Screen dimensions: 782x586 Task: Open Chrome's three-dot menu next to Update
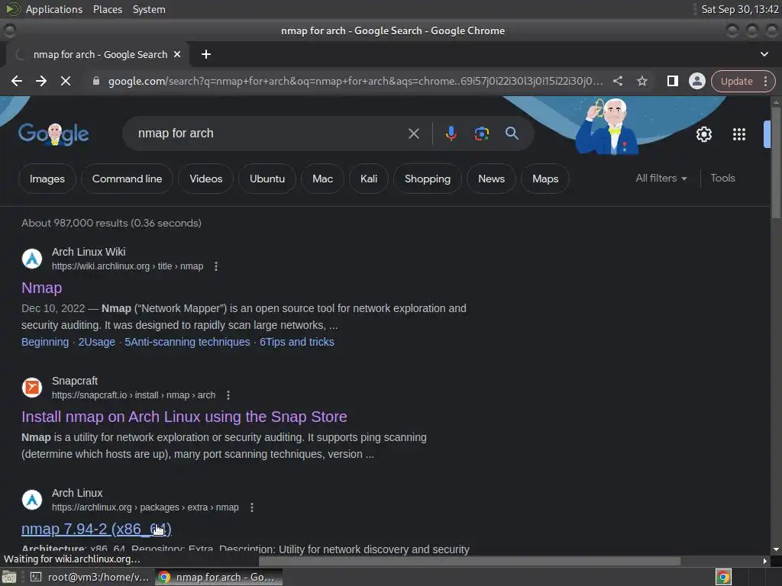(x=765, y=81)
